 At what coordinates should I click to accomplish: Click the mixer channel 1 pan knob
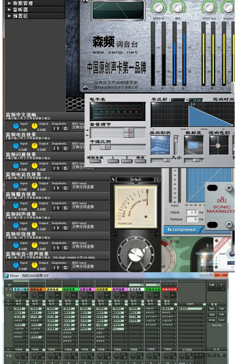[18, 356]
